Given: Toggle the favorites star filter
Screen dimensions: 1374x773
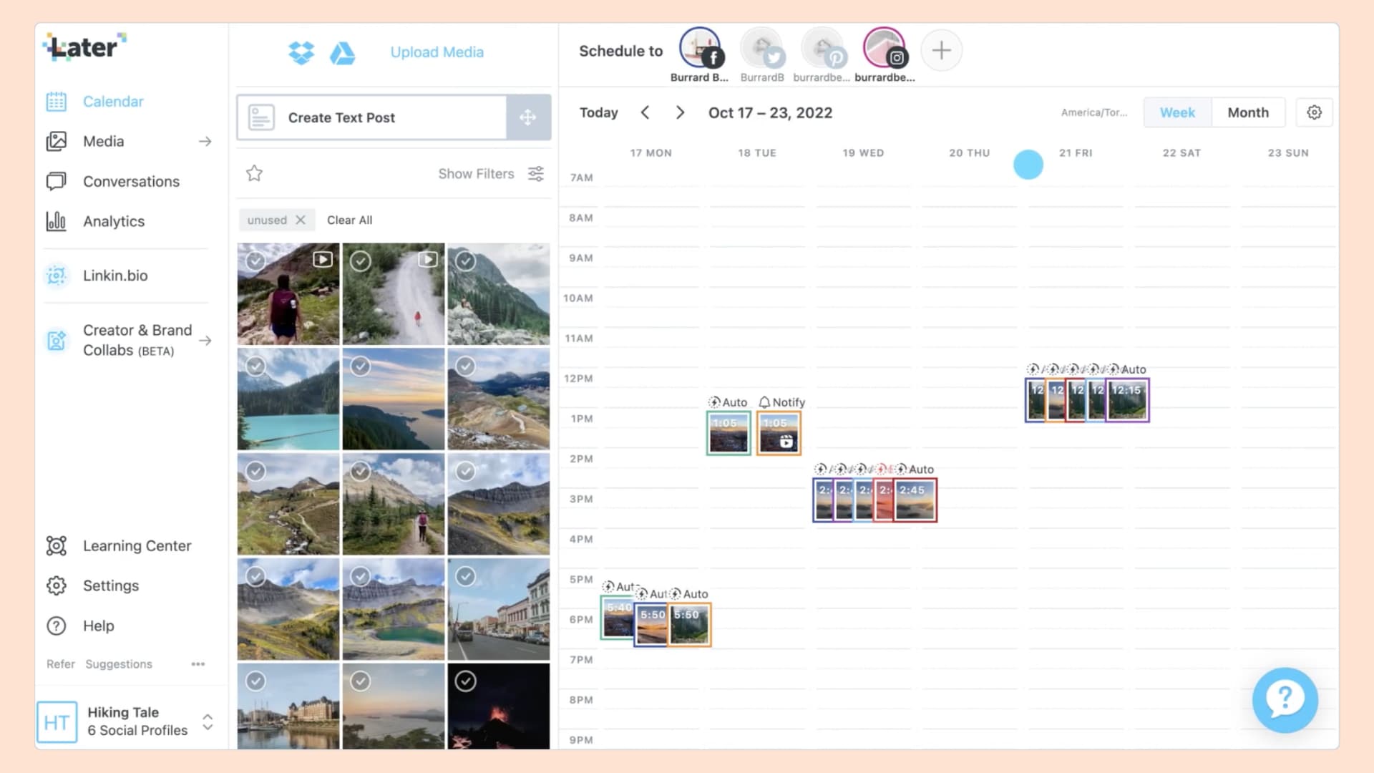Looking at the screenshot, I should pyautogui.click(x=254, y=173).
